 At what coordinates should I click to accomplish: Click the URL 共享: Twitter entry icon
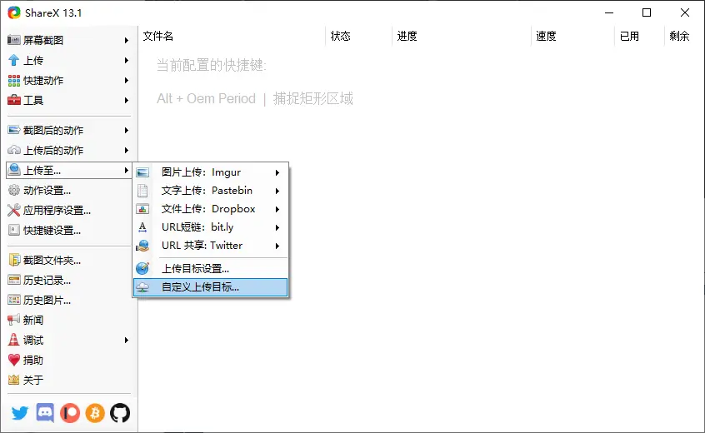142,246
